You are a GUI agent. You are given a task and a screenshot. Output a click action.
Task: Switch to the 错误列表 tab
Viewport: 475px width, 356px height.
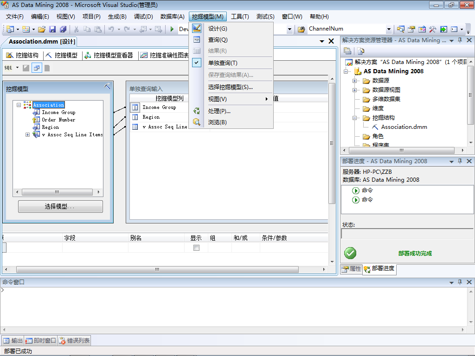pyautogui.click(x=75, y=341)
